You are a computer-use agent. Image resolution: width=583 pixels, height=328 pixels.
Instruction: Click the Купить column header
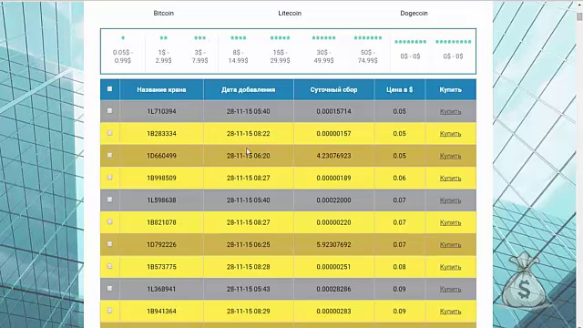tap(450, 89)
